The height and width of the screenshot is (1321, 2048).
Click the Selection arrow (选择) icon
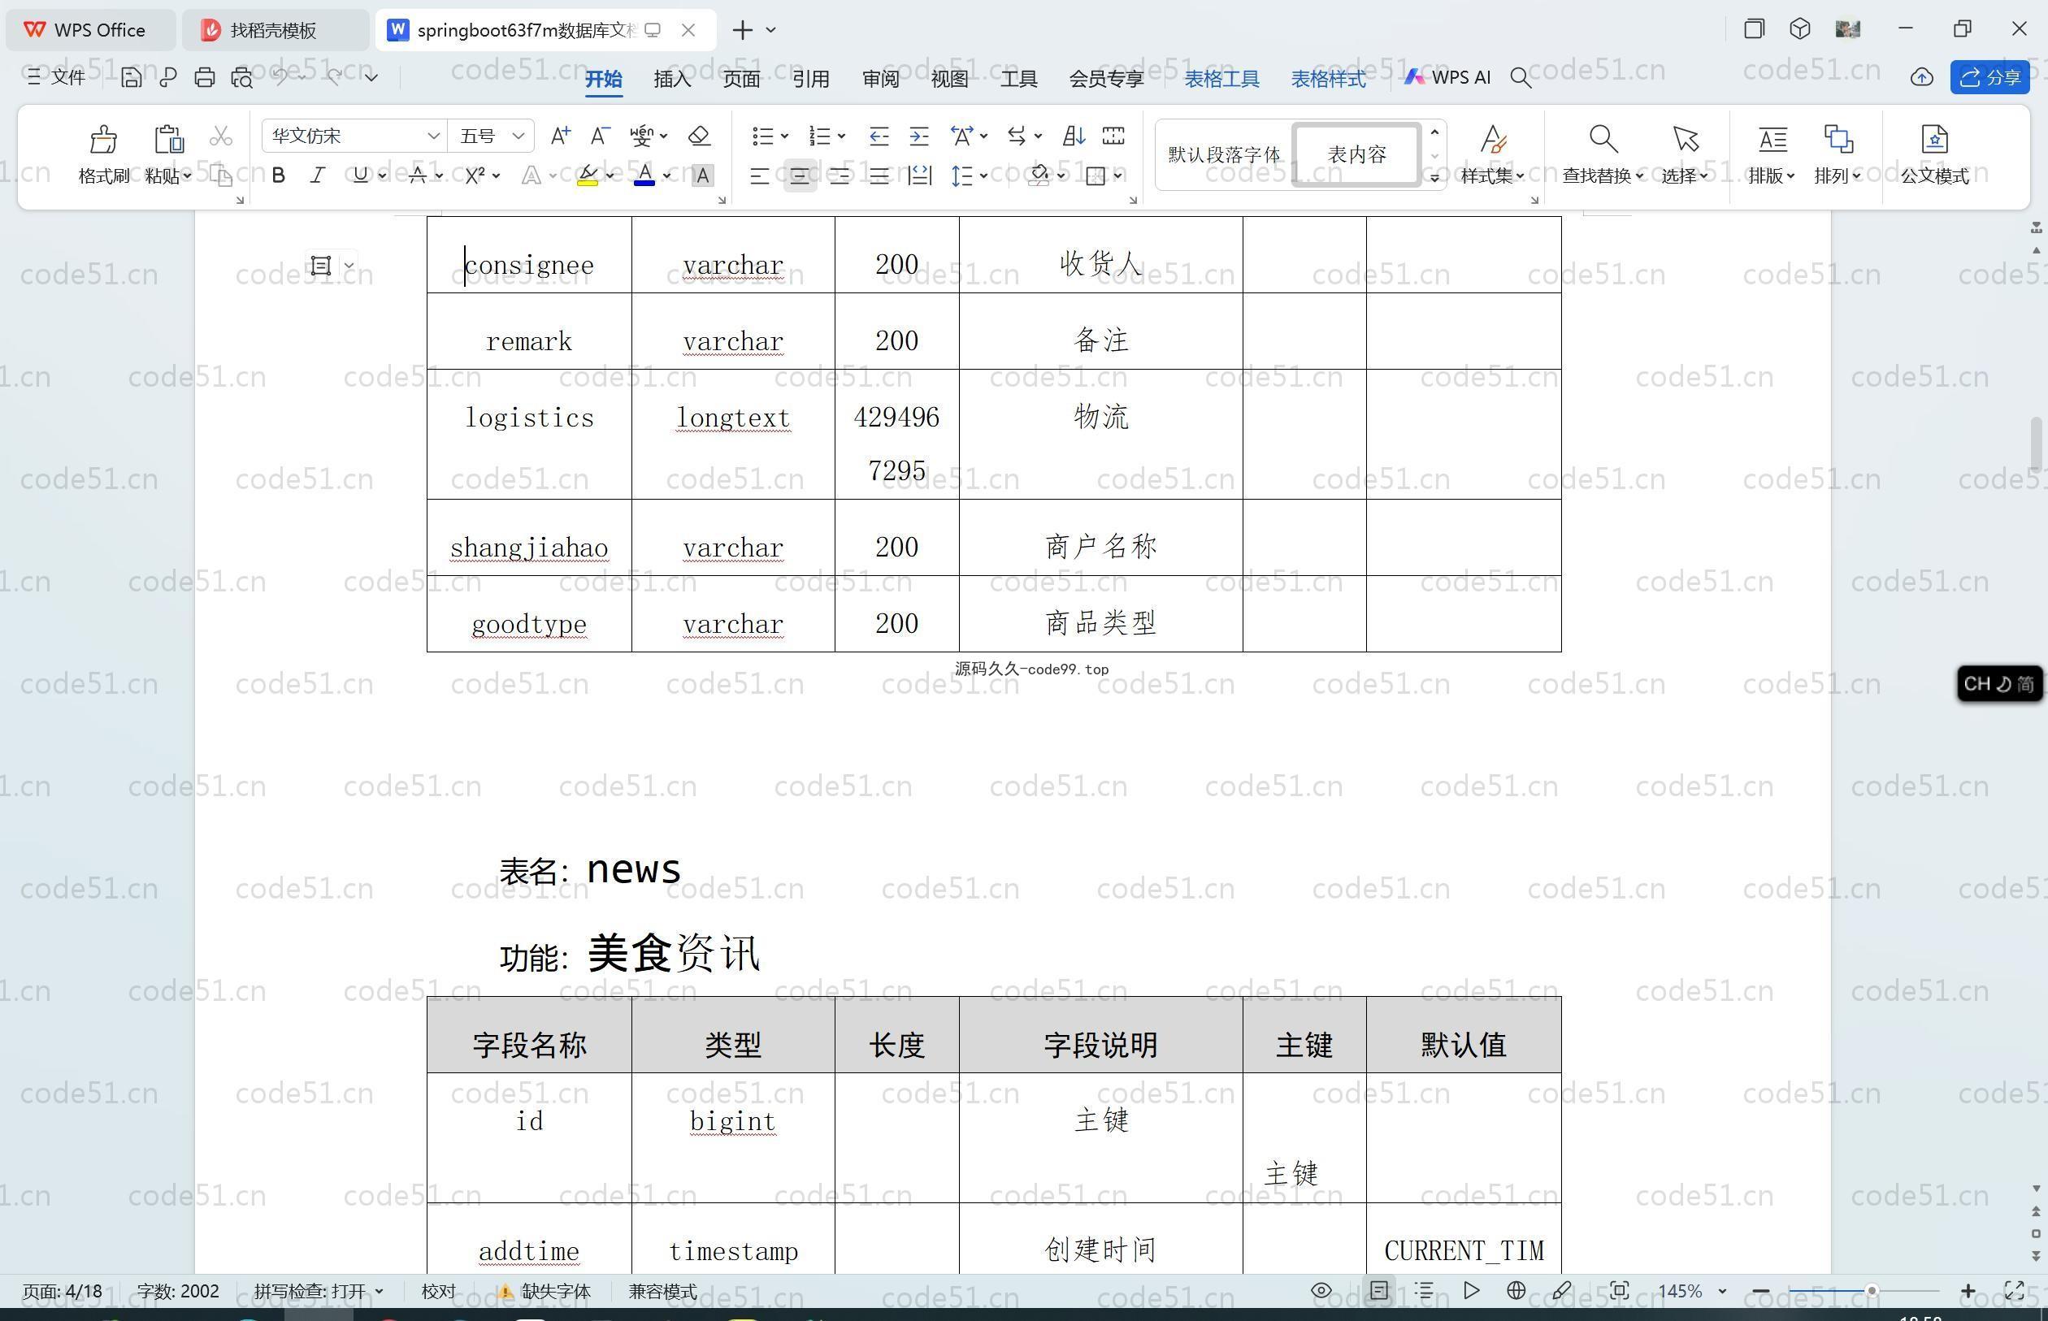tap(1685, 138)
